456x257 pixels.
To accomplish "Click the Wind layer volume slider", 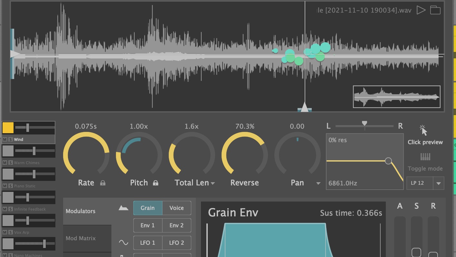I will [x=35, y=128].
